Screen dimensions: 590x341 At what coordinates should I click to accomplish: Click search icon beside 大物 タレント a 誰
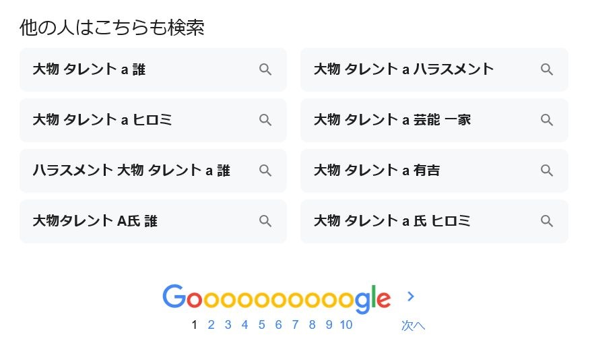tap(265, 69)
